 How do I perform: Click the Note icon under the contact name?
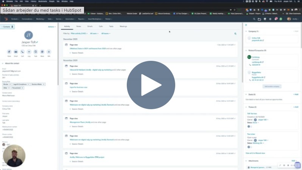point(9,52)
